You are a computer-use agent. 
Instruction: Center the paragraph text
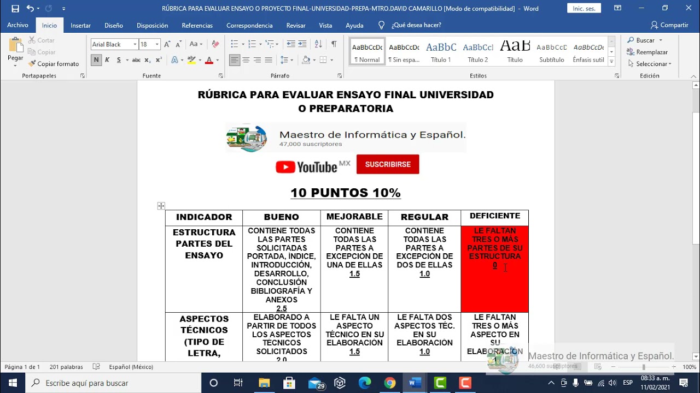(x=246, y=60)
